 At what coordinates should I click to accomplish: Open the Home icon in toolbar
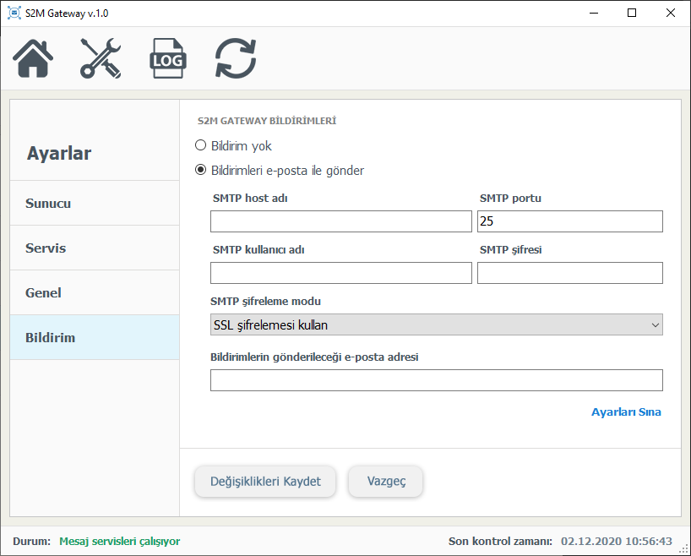[x=34, y=59]
